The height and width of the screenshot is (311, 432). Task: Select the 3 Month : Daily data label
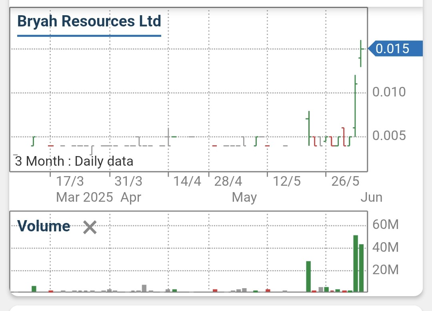point(74,161)
